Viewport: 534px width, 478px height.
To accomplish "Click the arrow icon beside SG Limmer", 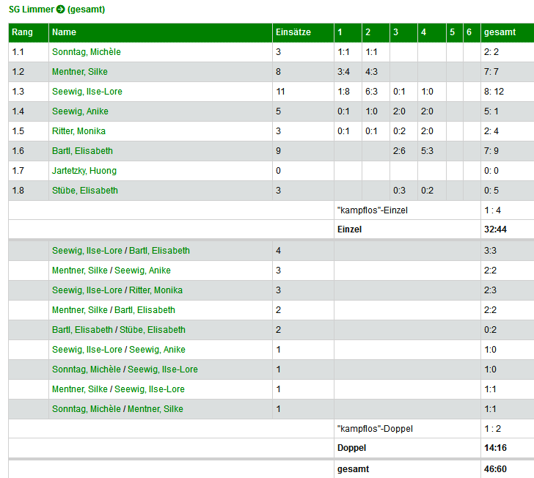I will point(61,10).
